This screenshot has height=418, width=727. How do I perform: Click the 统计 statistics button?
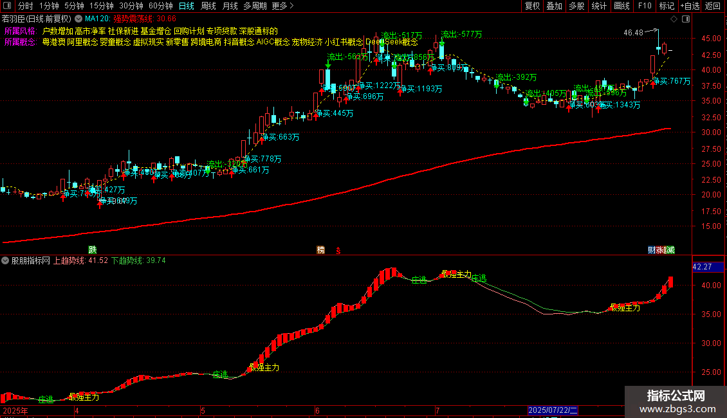click(599, 6)
